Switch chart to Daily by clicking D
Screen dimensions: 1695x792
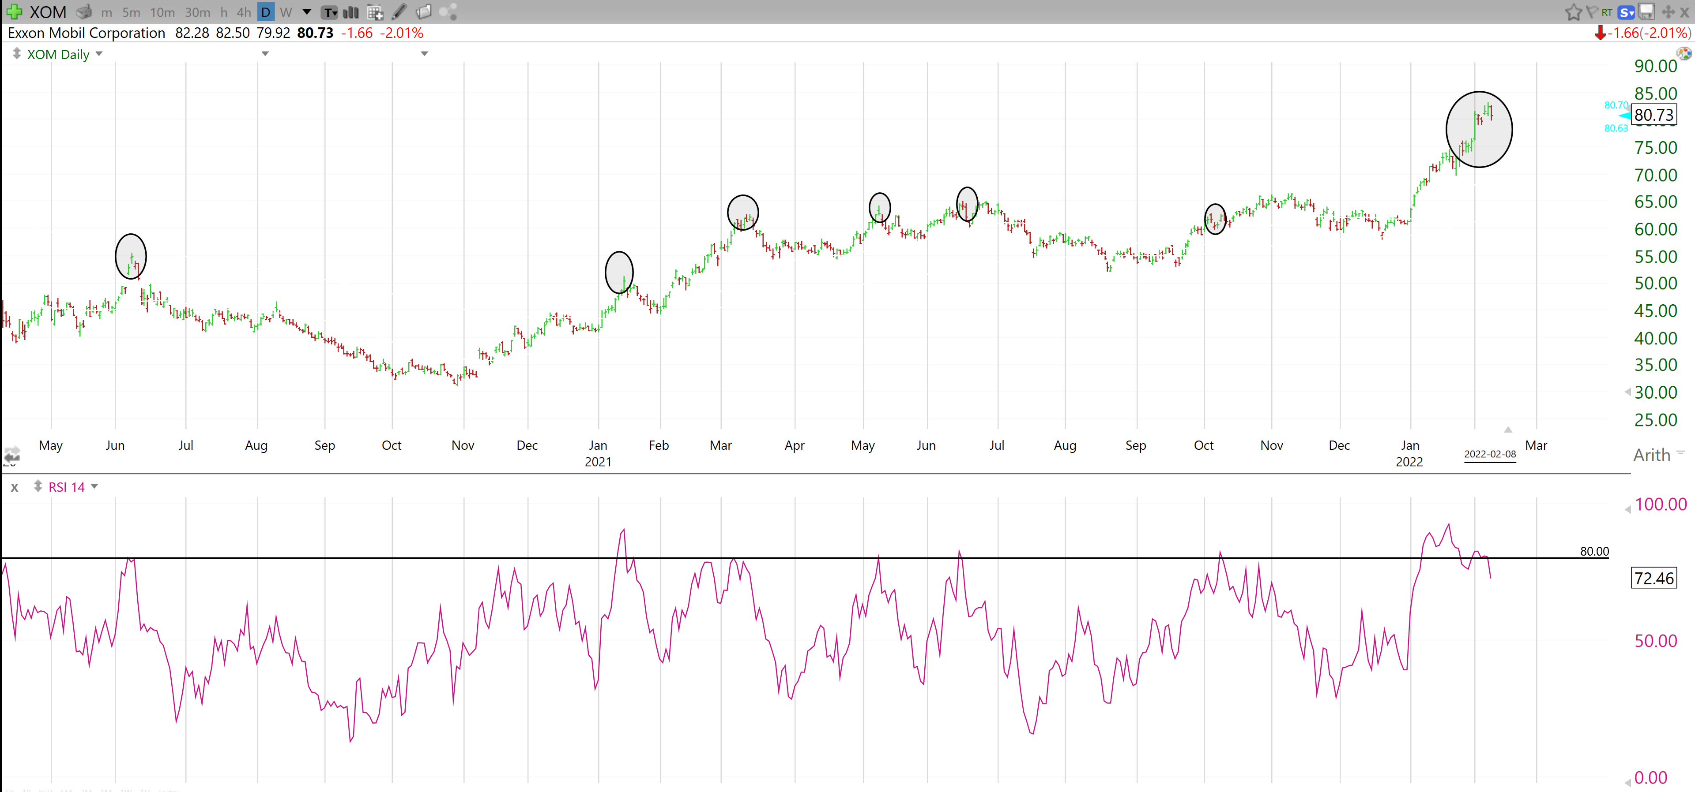[265, 12]
